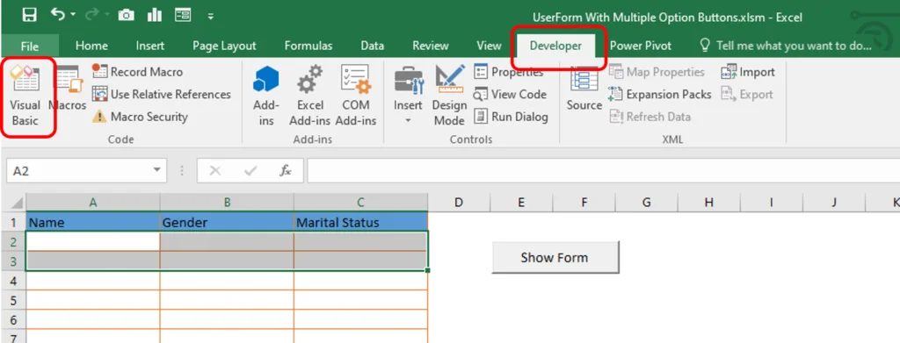Screen dimensions: 900x343
Task: Click the Name Box showing A2
Action: [x=78, y=171]
